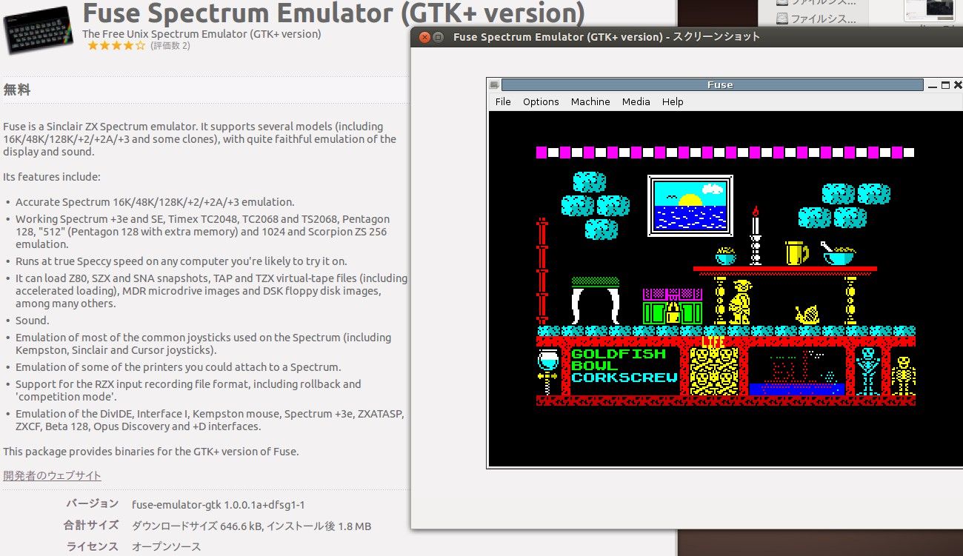Click the white-legged stool in the game
The width and height of the screenshot is (963, 556).
pos(595,301)
